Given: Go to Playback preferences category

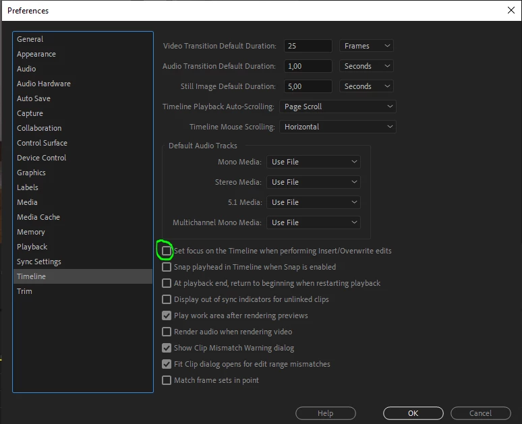Looking at the screenshot, I should [83, 247].
